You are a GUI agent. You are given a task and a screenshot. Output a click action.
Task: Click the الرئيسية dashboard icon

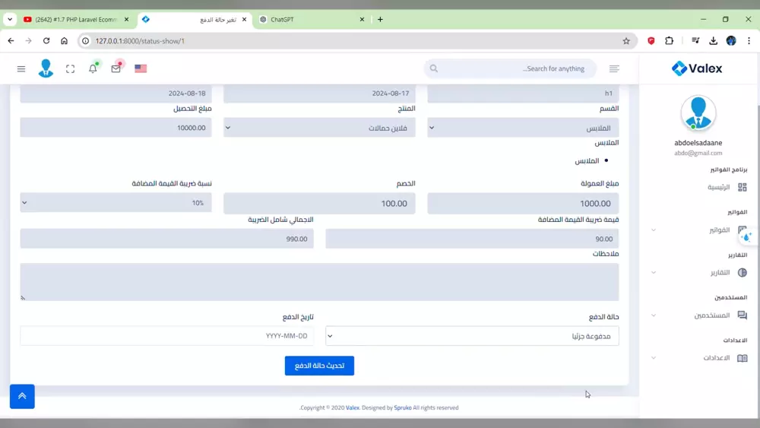[742, 187]
